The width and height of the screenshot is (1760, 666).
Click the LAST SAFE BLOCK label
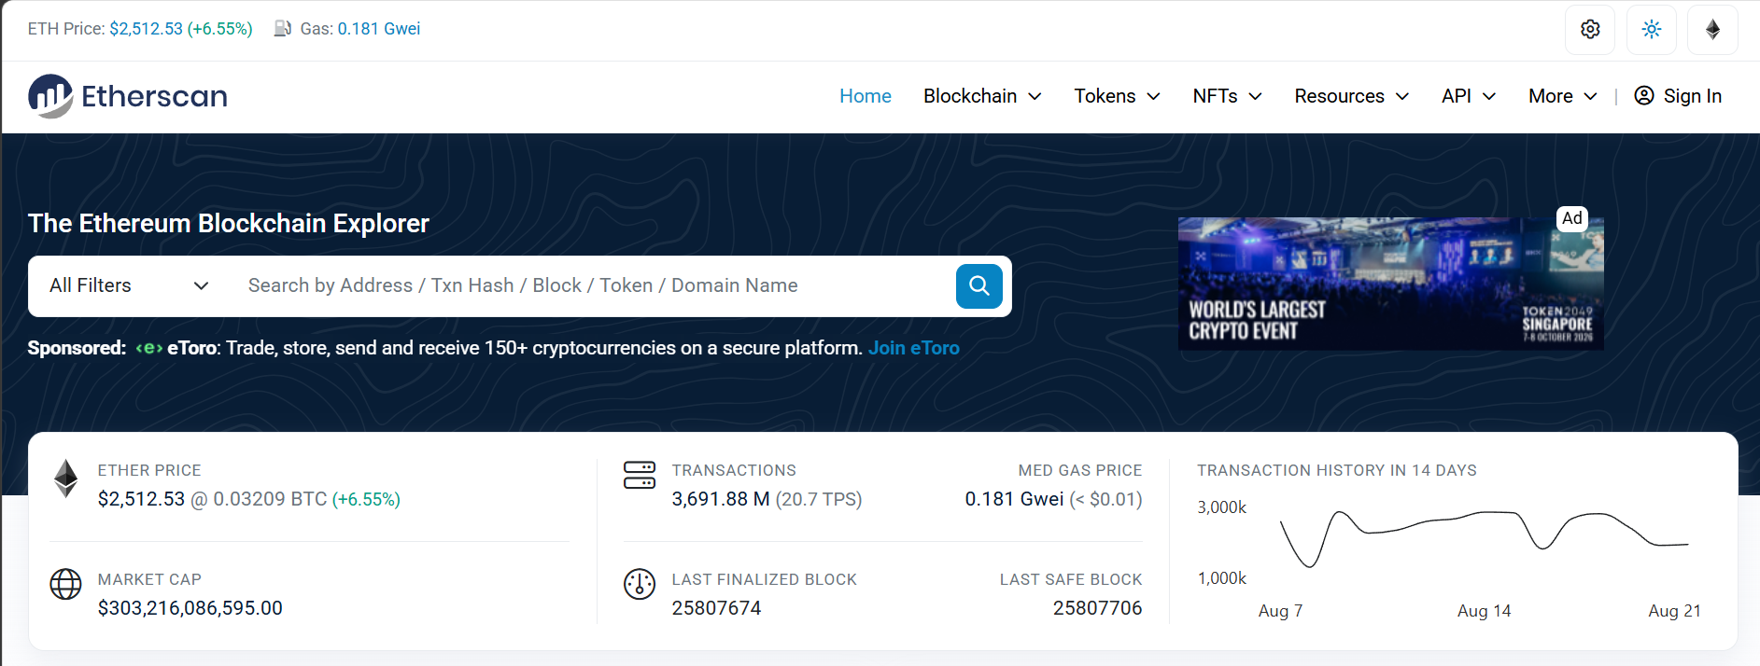(1071, 579)
